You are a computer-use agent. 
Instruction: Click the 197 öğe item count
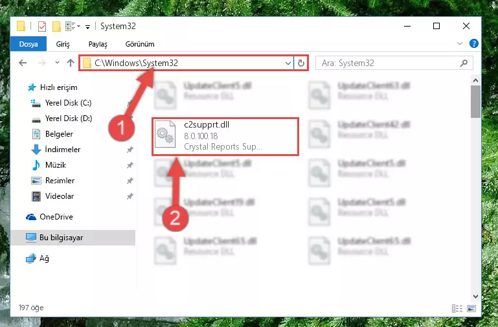coord(31,308)
